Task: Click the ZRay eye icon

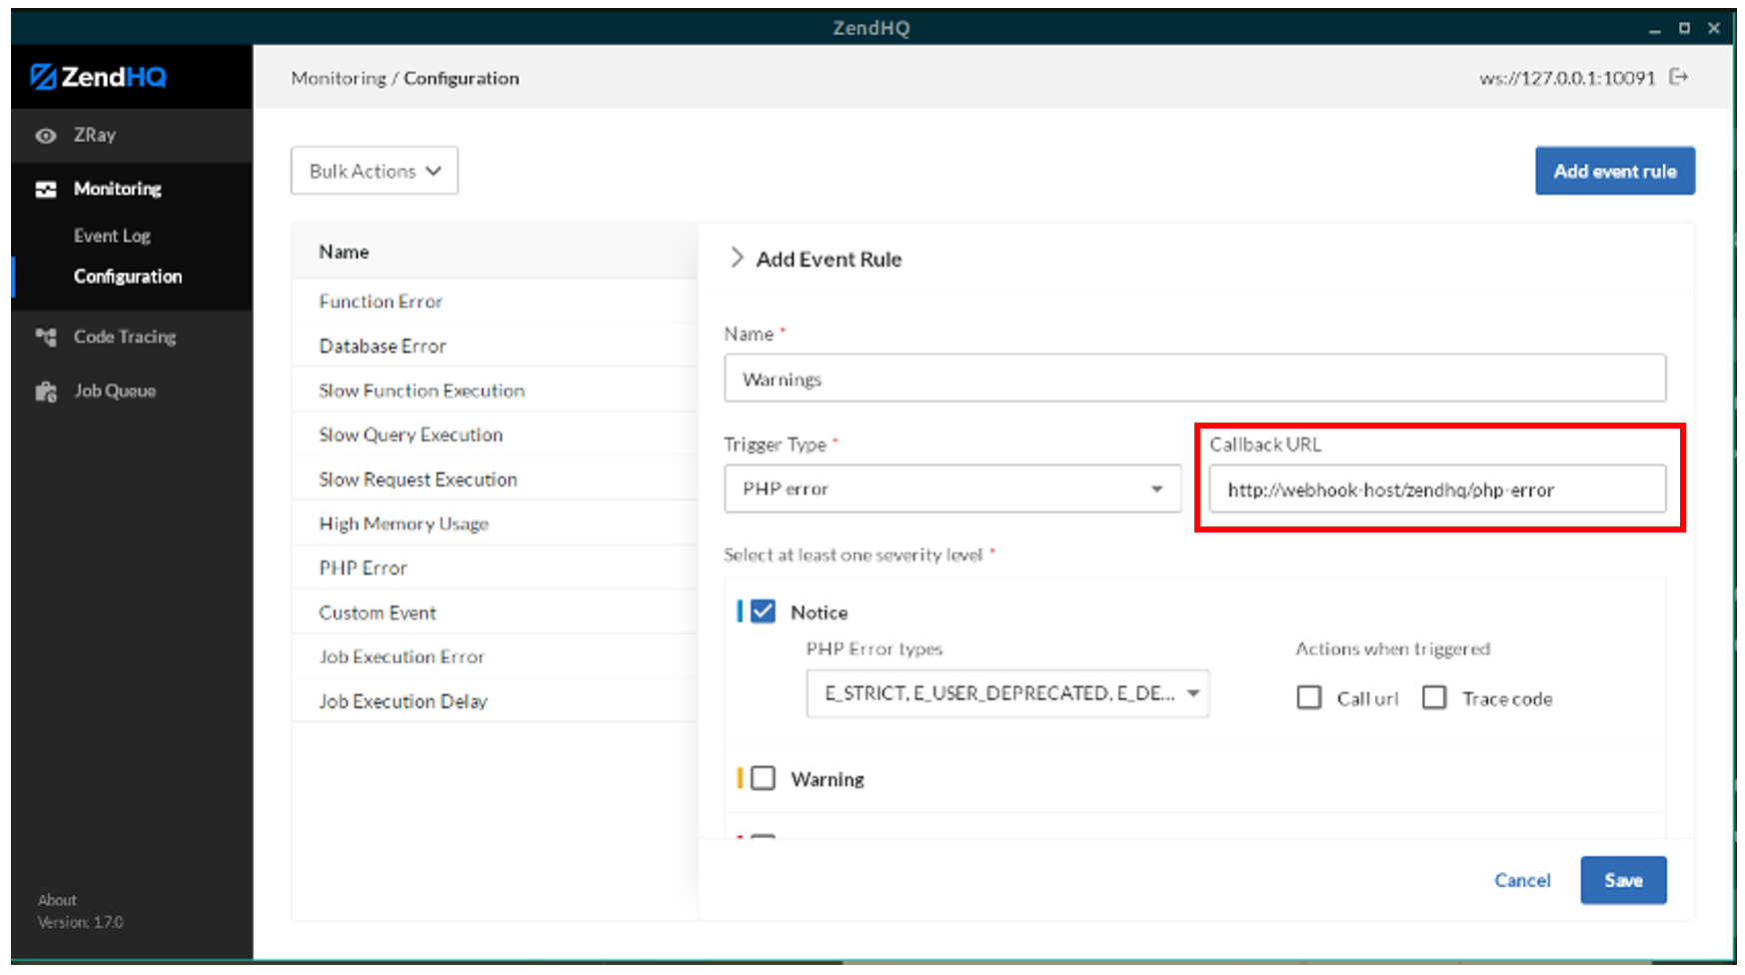Action: click(x=46, y=136)
